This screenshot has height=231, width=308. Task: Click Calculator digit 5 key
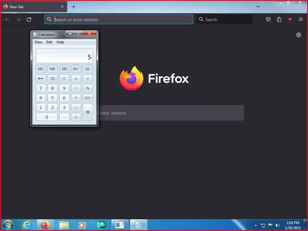(52, 98)
